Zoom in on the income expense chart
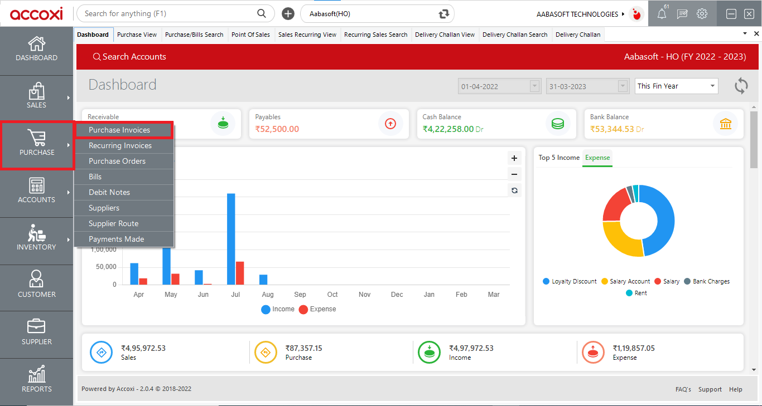762x406 pixels. pyautogui.click(x=514, y=158)
